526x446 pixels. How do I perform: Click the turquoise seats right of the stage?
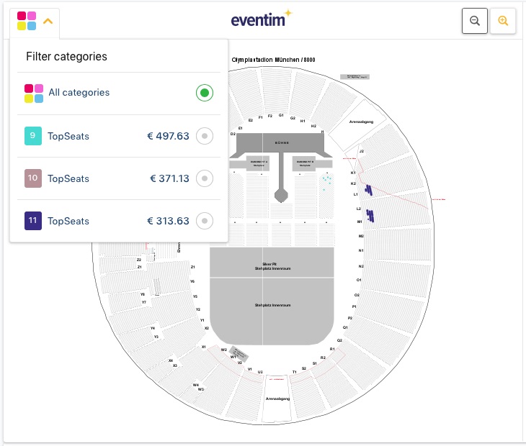[326, 181]
